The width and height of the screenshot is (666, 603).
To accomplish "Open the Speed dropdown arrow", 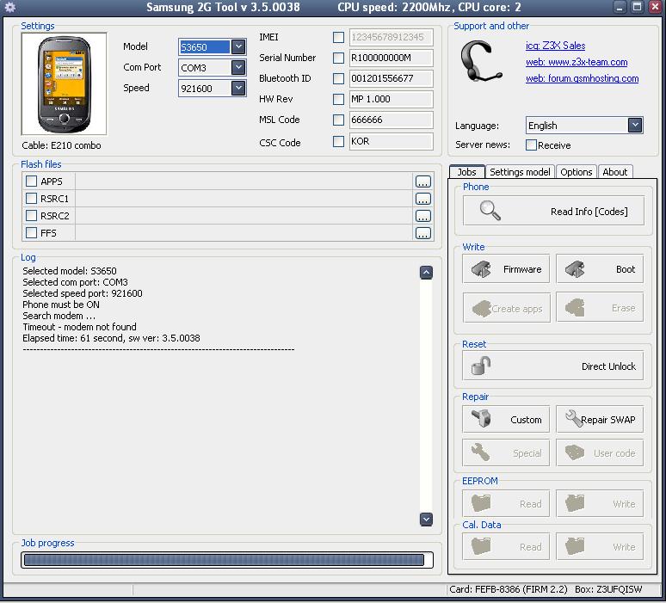I will (238, 88).
